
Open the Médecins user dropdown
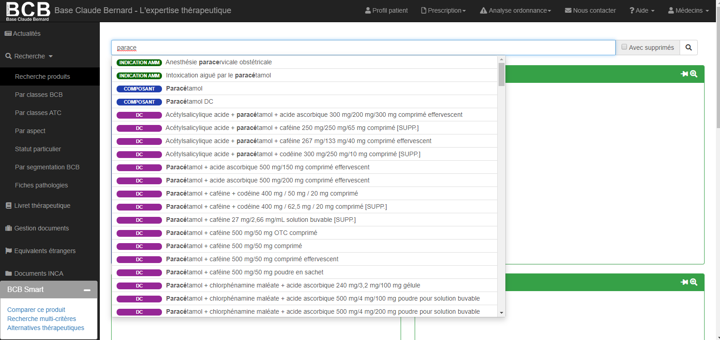pyautogui.click(x=688, y=10)
